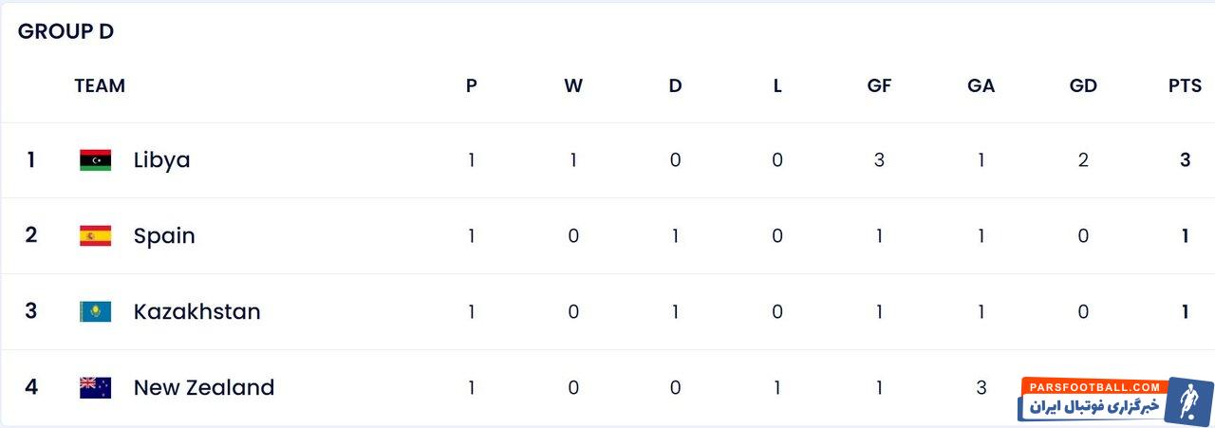
Task: Click the Spain flag icon
Action: (x=95, y=236)
